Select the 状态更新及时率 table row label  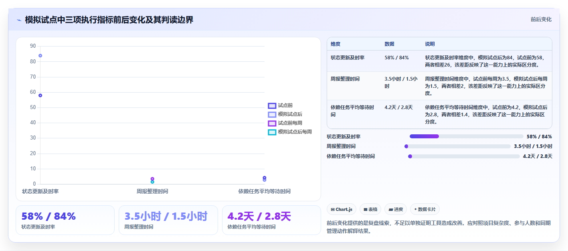[x=348, y=58]
